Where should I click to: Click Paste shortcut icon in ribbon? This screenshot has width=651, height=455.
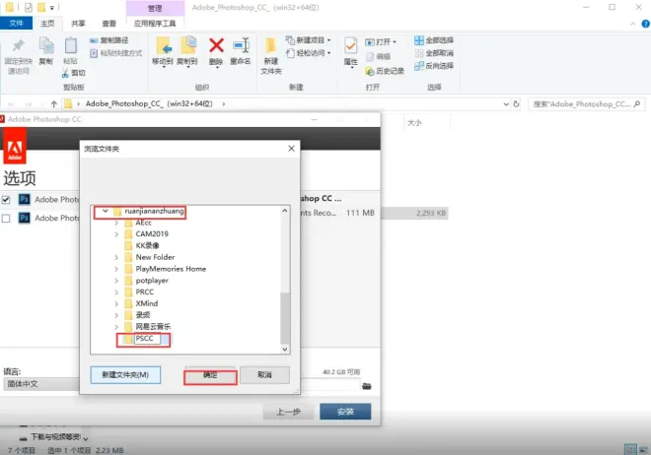94,53
